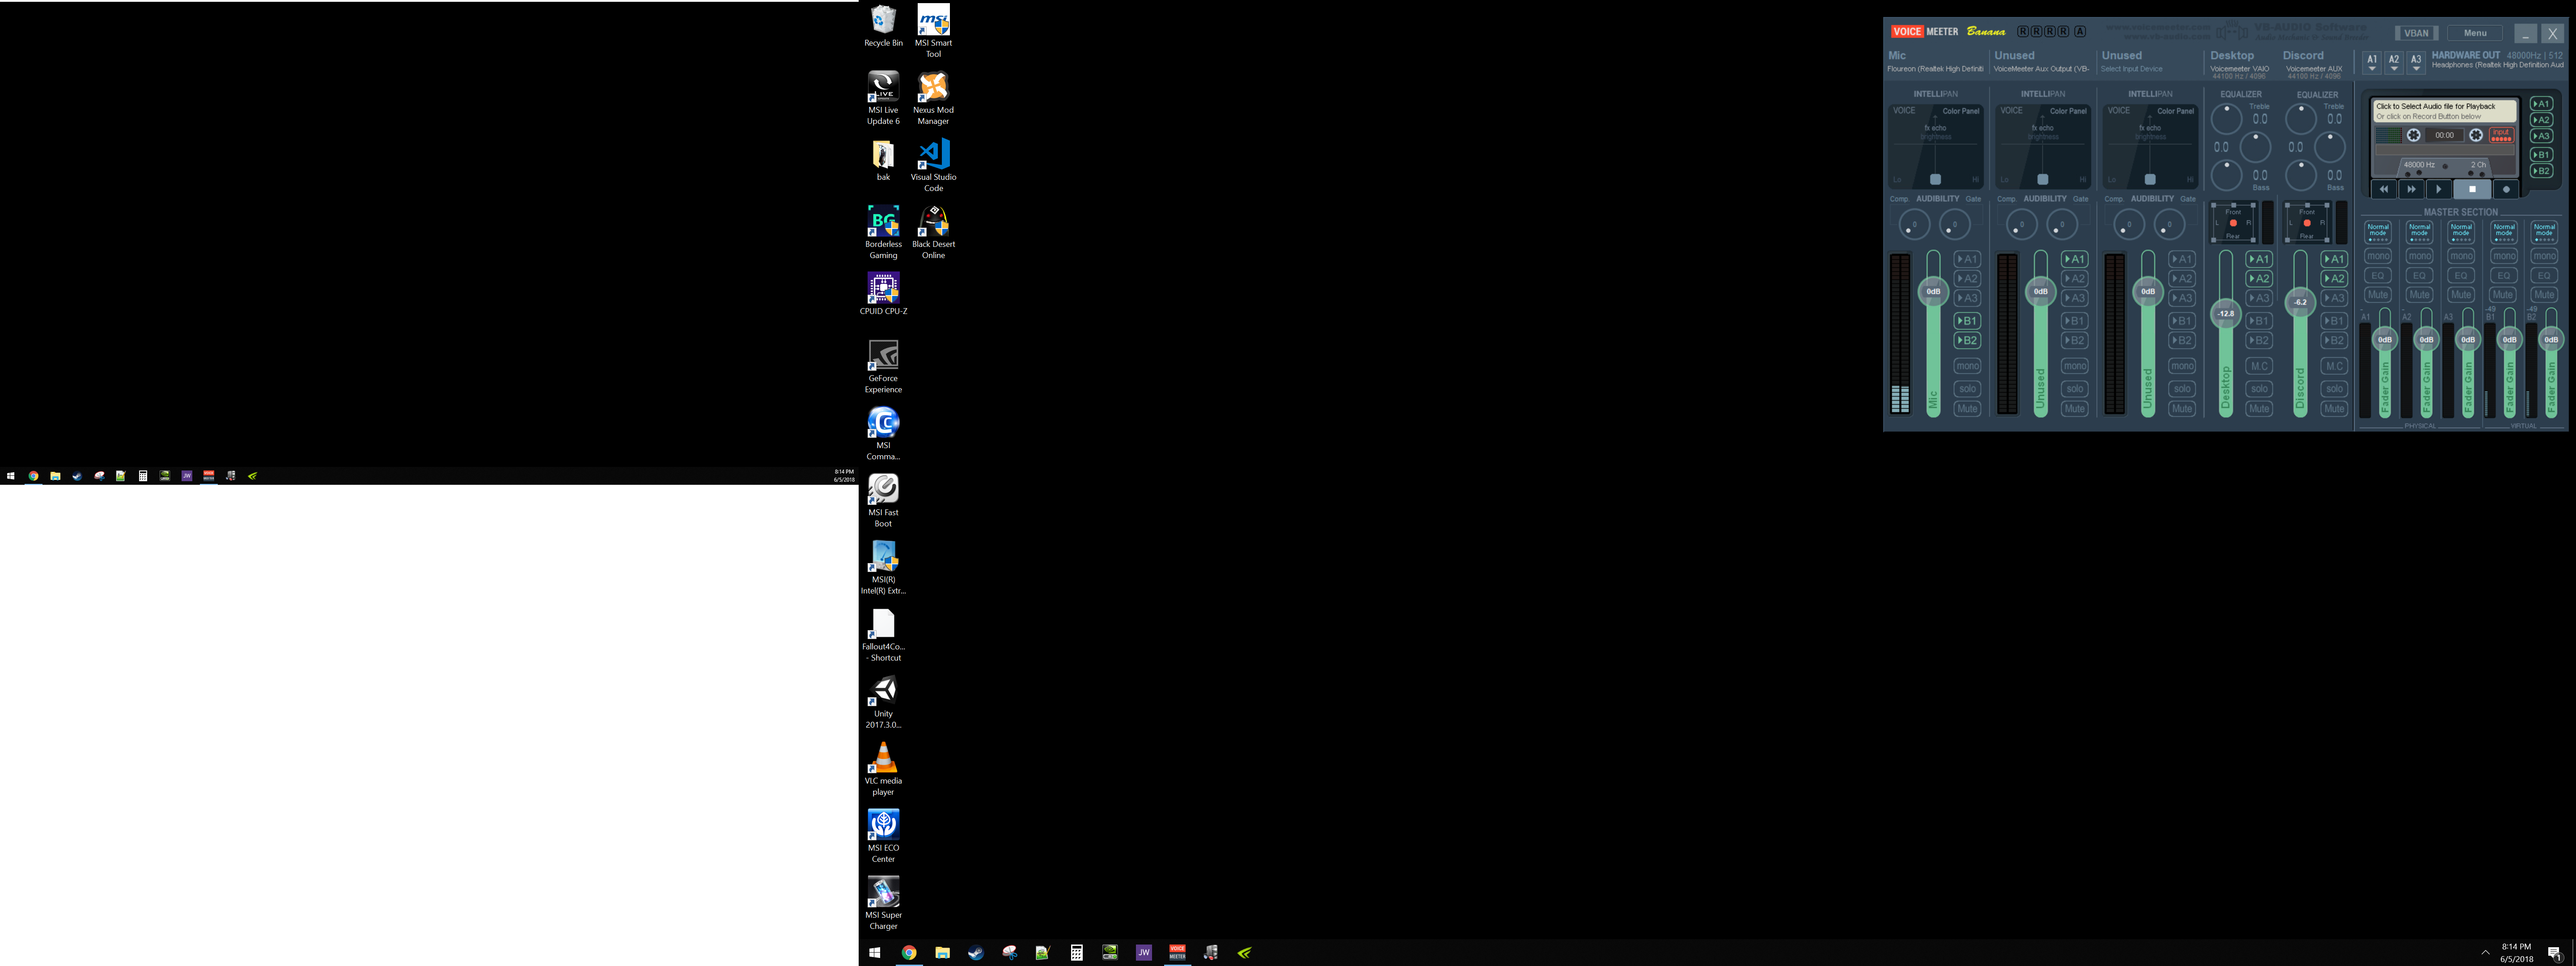Select the Unity 2017 desktop icon
This screenshot has height=966, width=2576.
(x=883, y=703)
